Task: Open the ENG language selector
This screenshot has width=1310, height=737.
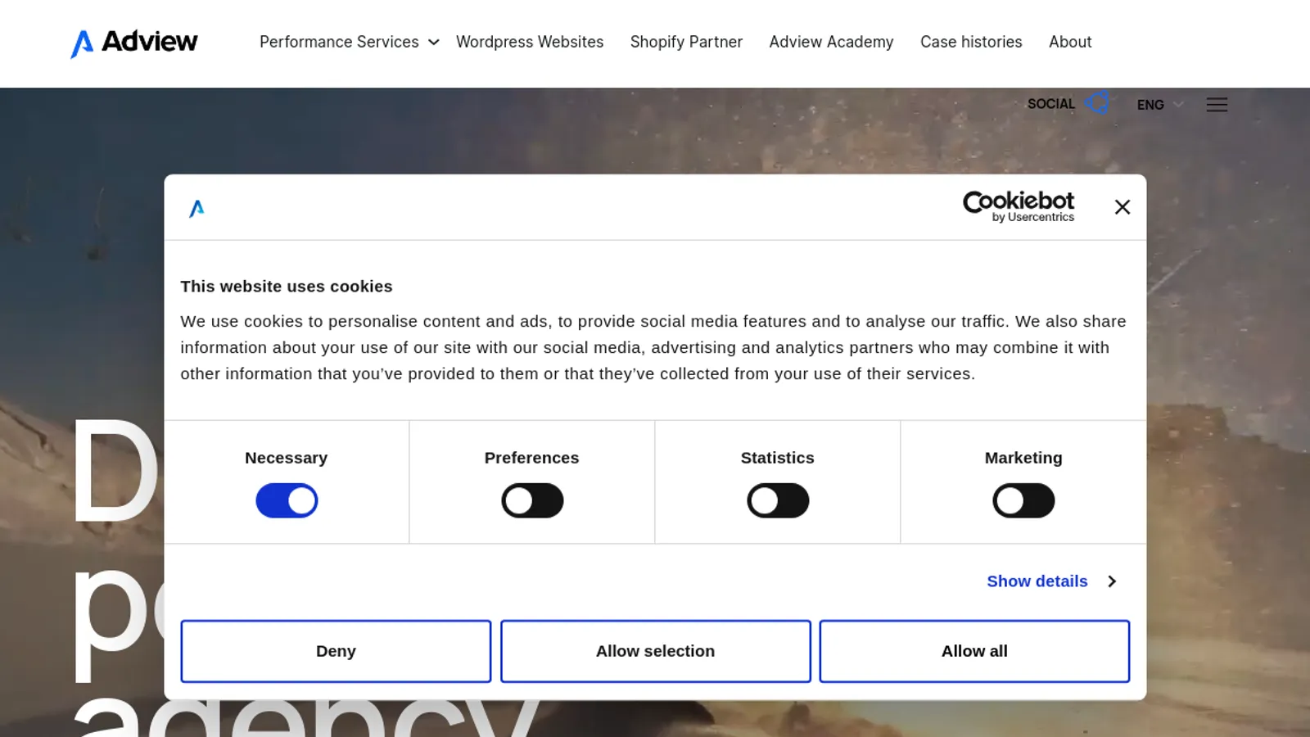Action: (x=1159, y=105)
